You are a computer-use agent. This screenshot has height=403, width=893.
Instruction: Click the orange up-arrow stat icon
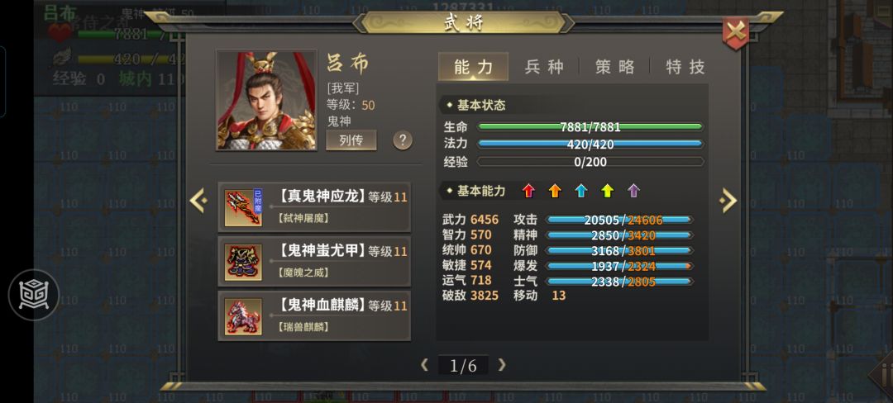(555, 191)
